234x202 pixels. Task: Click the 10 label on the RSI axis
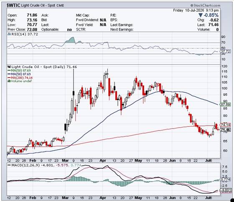tap(224, 59)
